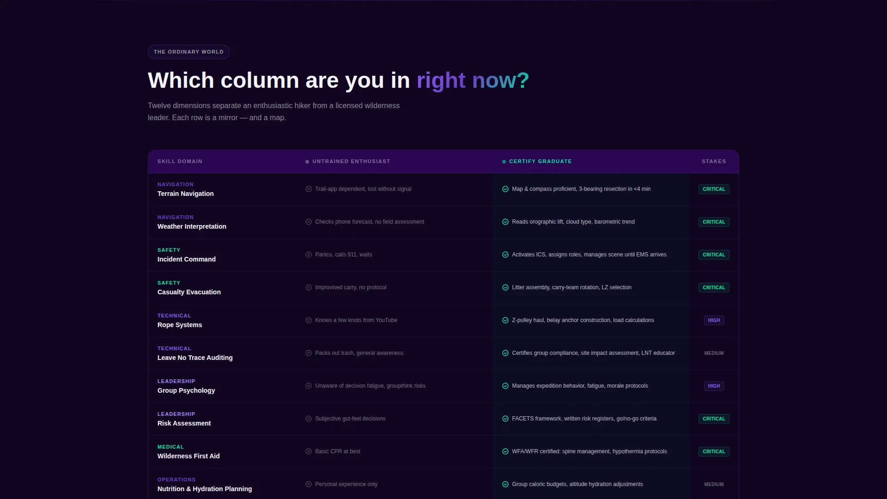Image resolution: width=887 pixels, height=499 pixels.
Task: Click the x icon beside 'Packs out trash, general awareness'
Action: coord(309,353)
